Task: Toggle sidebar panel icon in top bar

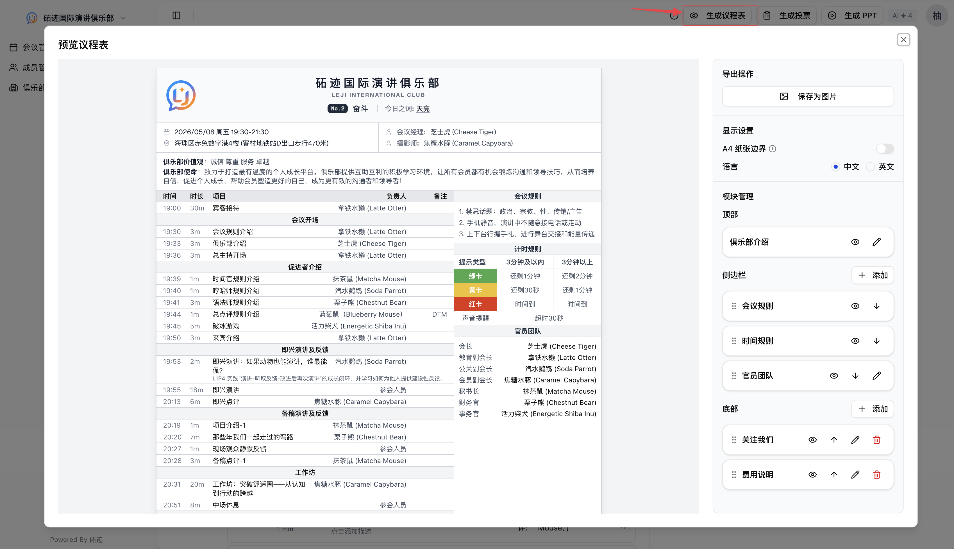Action: [176, 15]
